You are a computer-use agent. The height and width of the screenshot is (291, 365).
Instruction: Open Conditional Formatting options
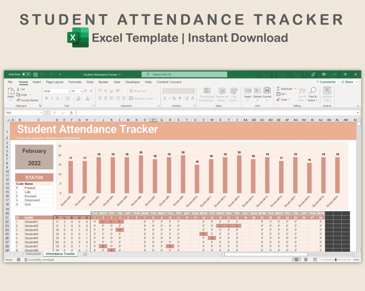[x=207, y=94]
